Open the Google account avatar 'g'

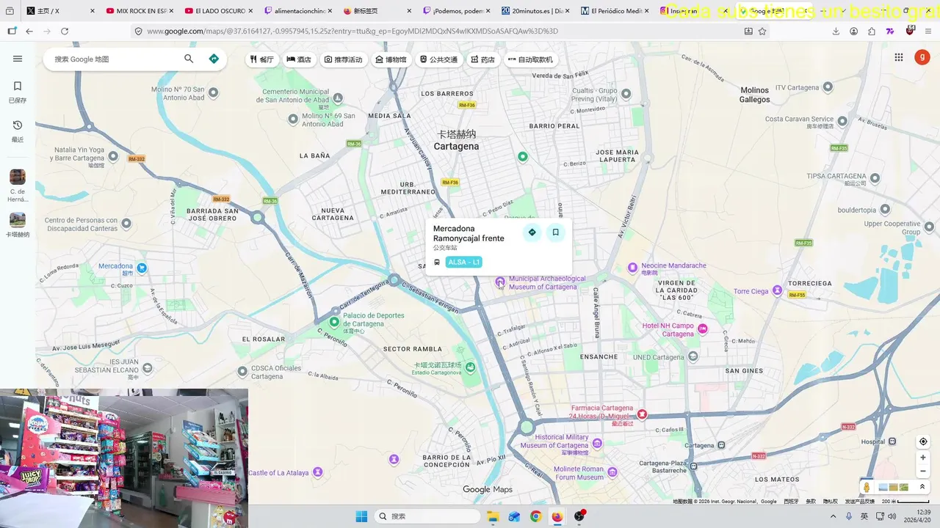pos(922,57)
